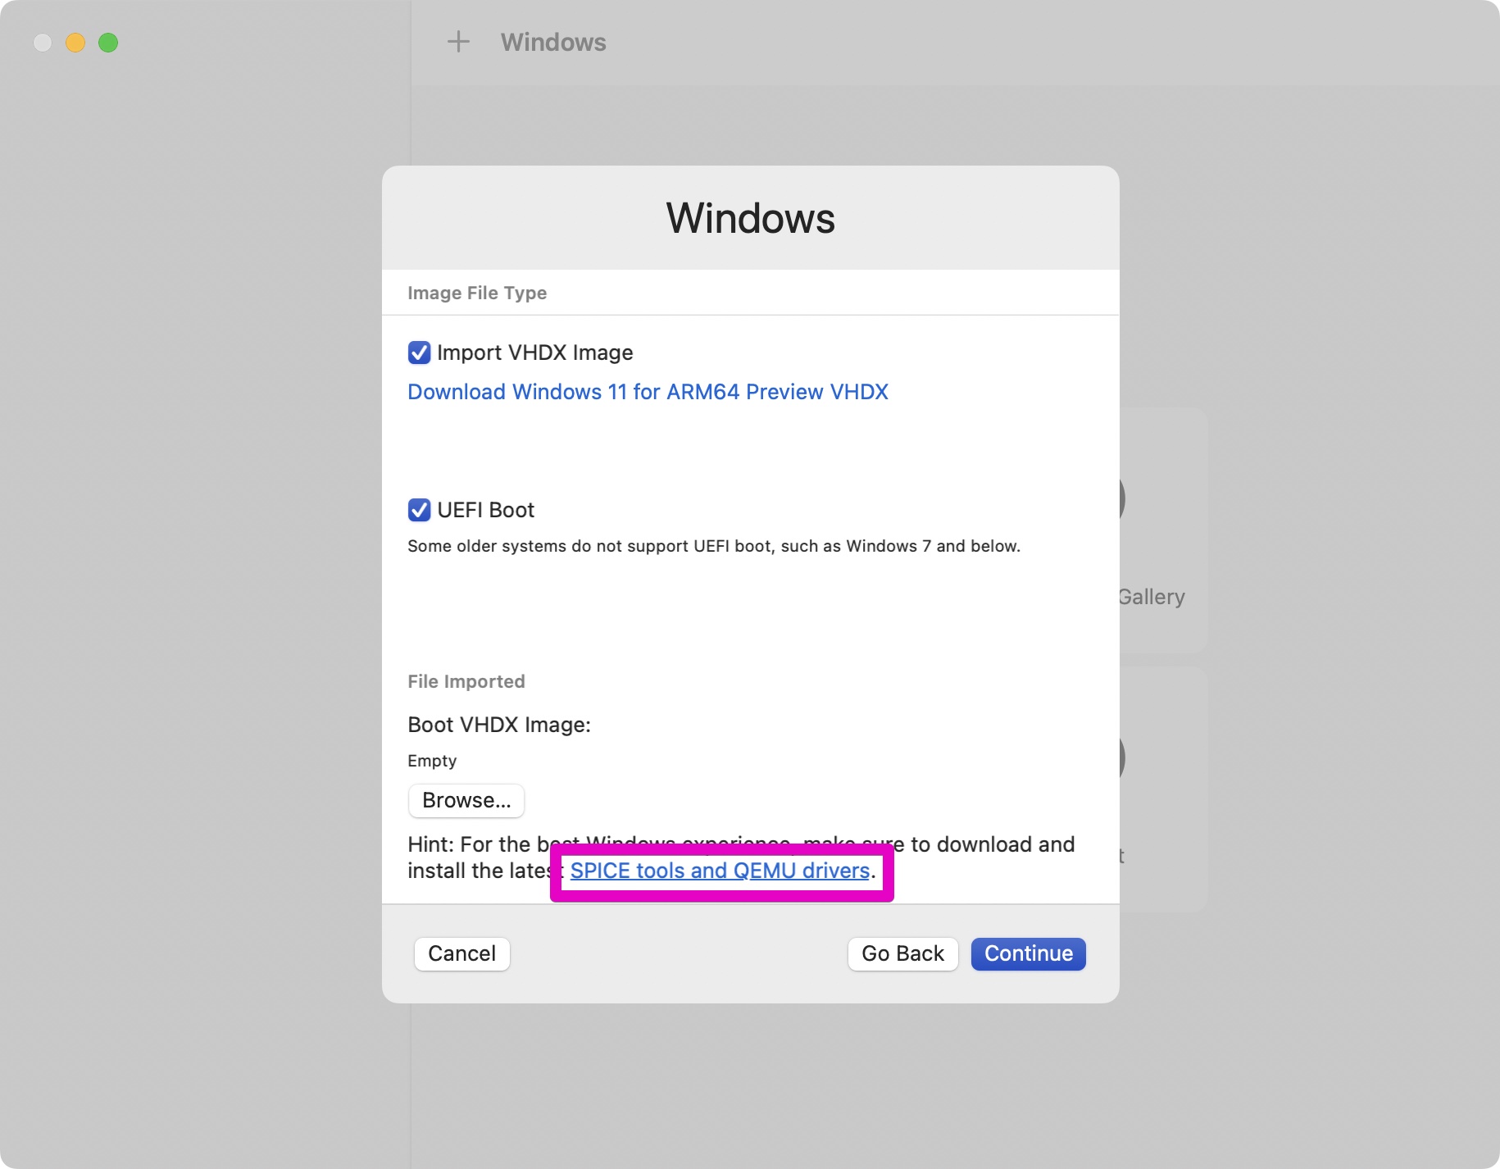Viewport: 1500px width, 1169px height.
Task: Enable the Import VHDX Image checkbox
Action: pyautogui.click(x=419, y=353)
